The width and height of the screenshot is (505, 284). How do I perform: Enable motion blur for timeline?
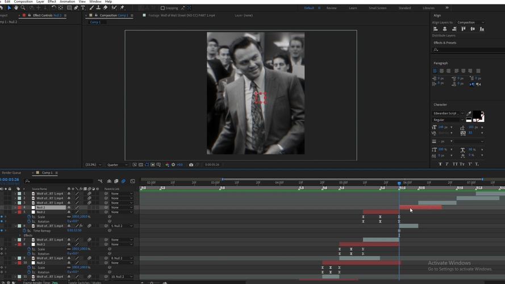124,181
